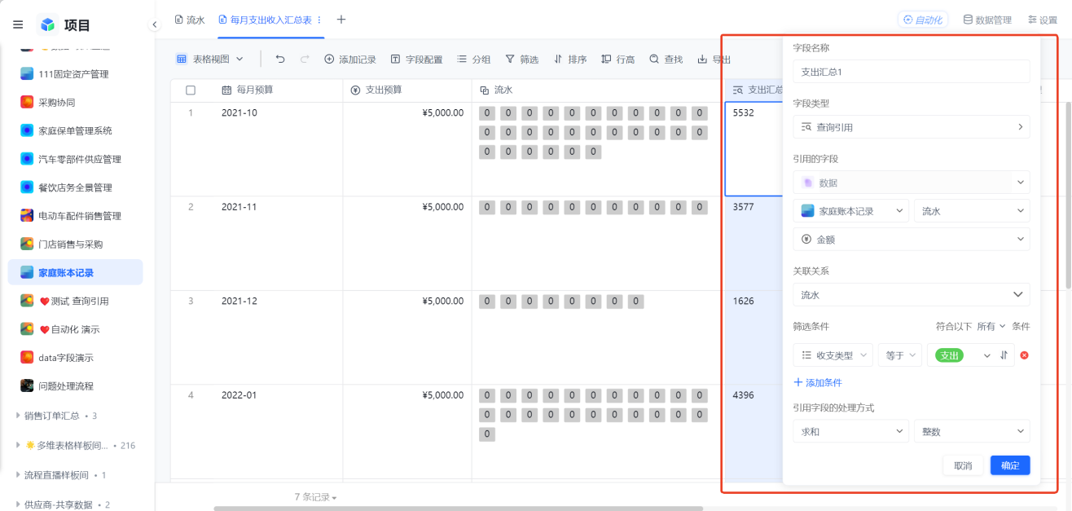Collapse the left sidebar with the arrow button
Image resolution: width=1072 pixels, height=511 pixels.
tap(154, 25)
